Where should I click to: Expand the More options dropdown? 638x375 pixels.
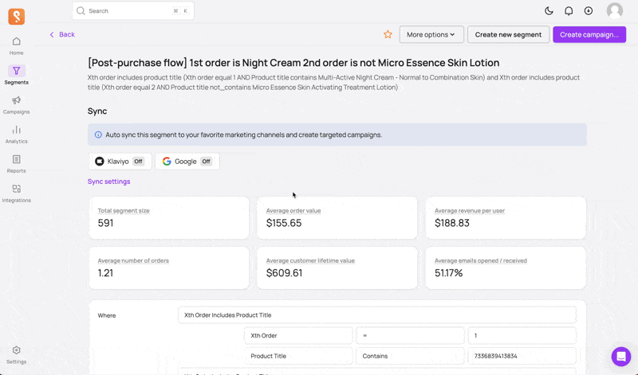431,34
